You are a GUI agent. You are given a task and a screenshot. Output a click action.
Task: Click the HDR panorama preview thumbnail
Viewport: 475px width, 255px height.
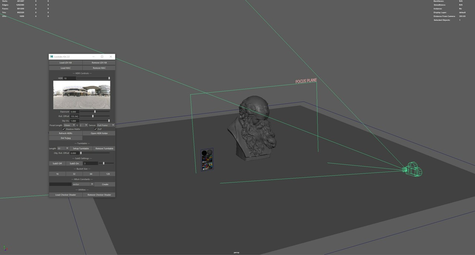click(x=82, y=95)
